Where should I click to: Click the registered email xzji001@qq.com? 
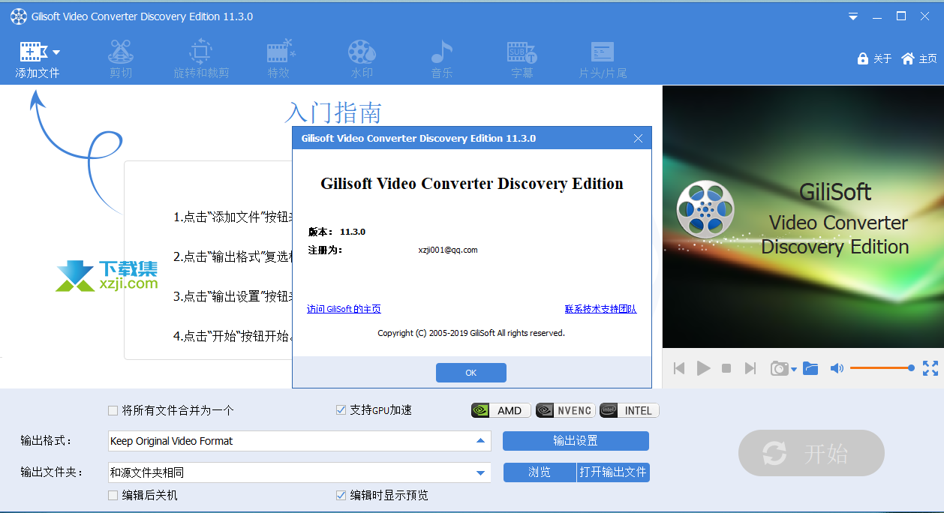point(448,250)
